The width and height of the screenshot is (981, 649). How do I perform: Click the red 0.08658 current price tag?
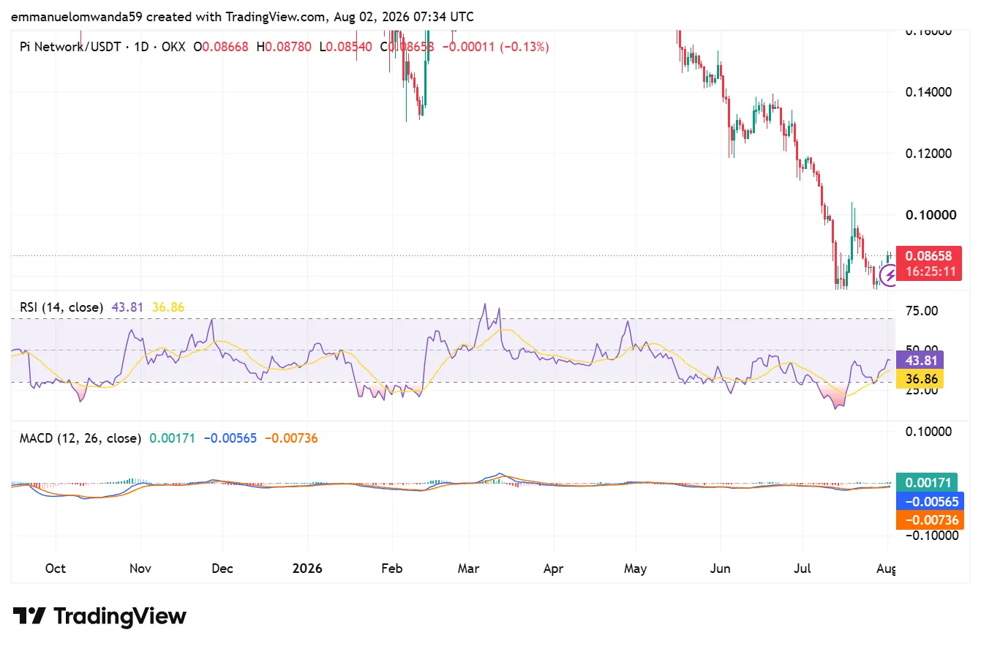pyautogui.click(x=928, y=256)
